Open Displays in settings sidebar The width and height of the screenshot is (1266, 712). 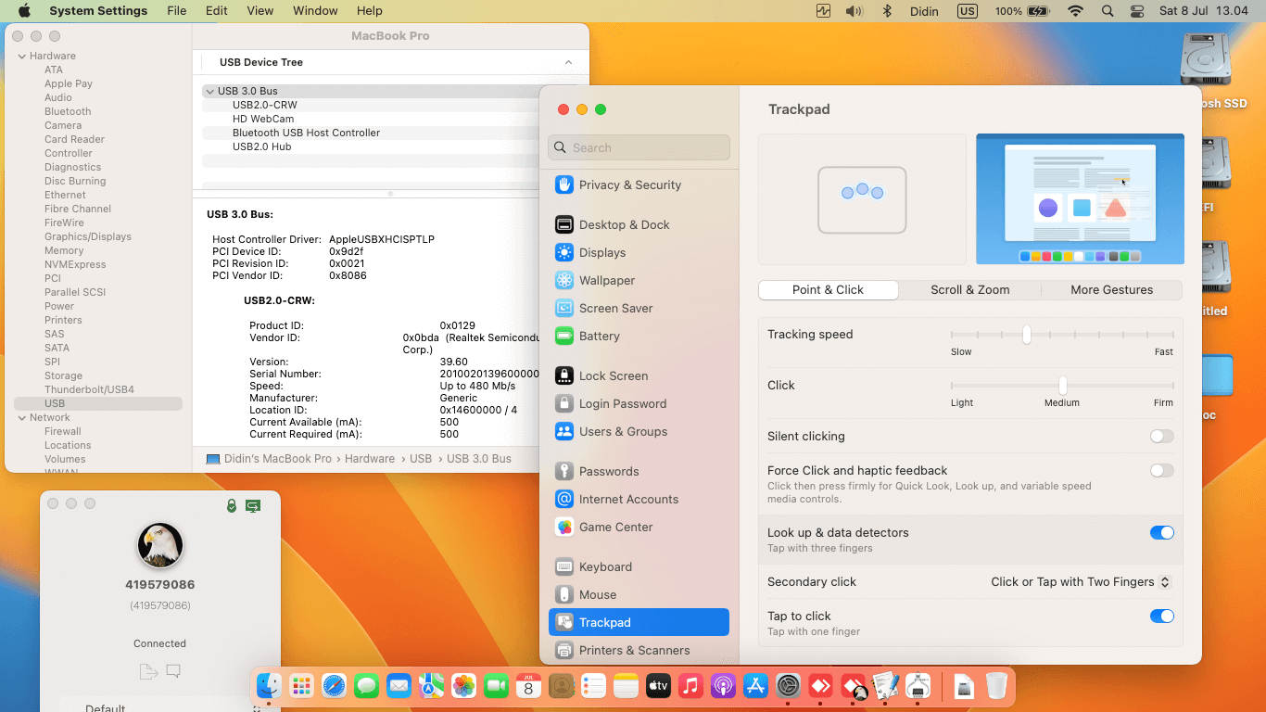click(602, 252)
